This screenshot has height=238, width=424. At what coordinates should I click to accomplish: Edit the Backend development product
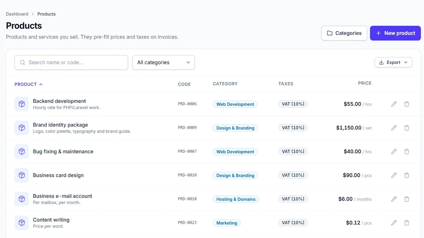point(394,104)
